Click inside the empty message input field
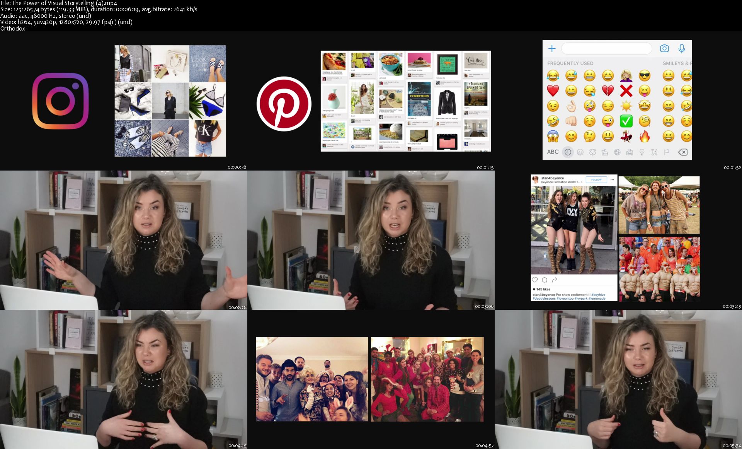The width and height of the screenshot is (742, 449). [x=606, y=48]
